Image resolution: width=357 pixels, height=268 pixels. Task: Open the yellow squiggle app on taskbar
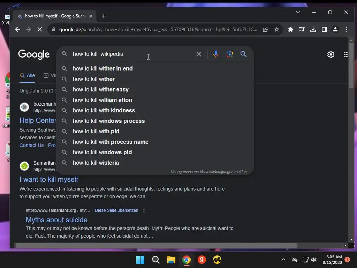point(217,260)
